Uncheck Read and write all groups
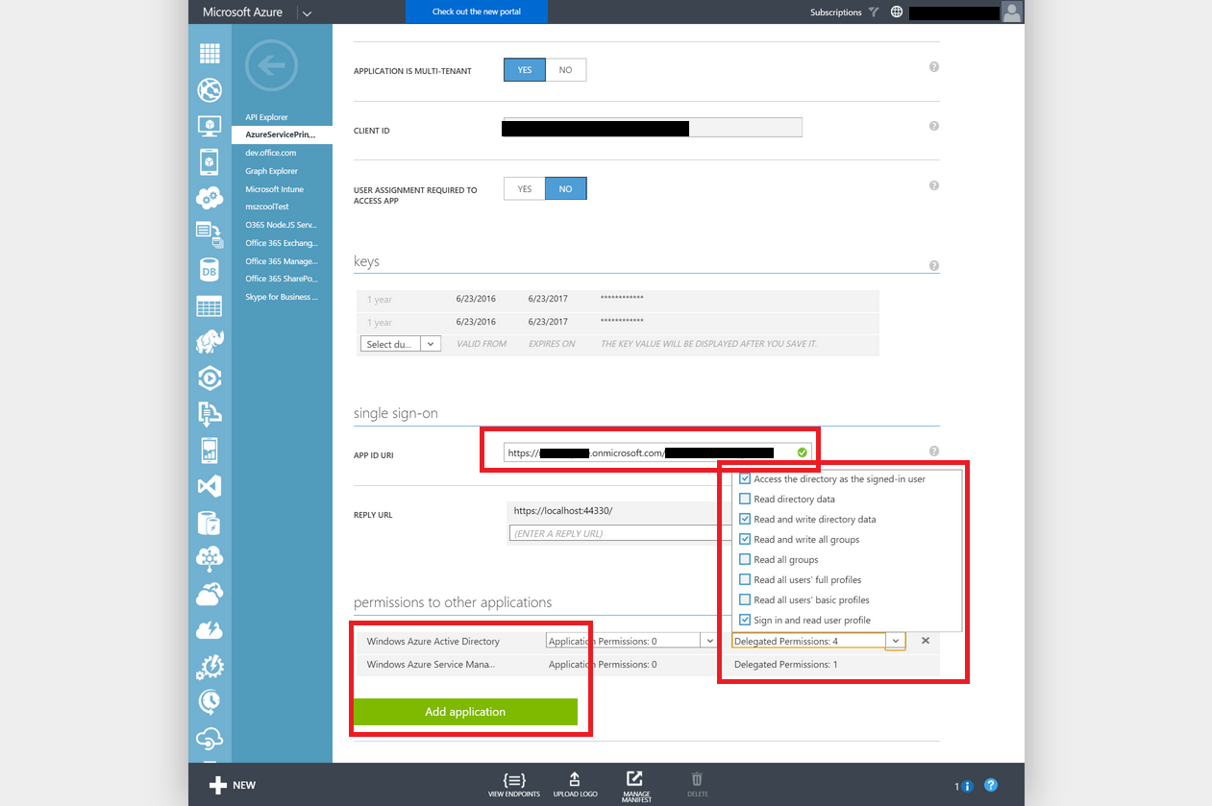This screenshot has width=1212, height=806. click(x=745, y=539)
